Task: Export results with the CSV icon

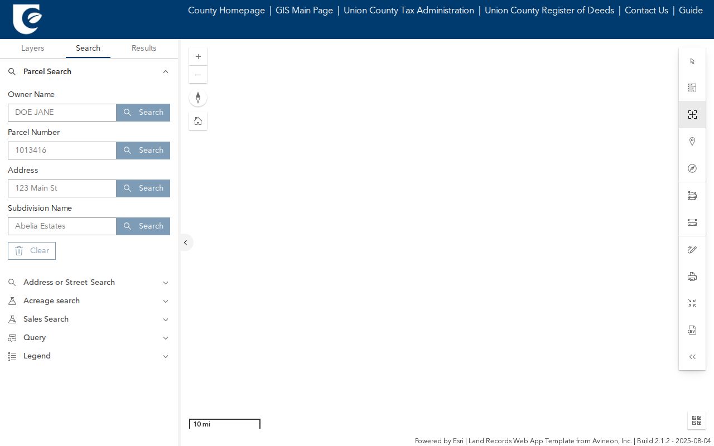Action: (x=692, y=330)
